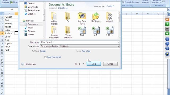Click the green screen recorder icon
170x95 pixels.
tap(167, 34)
